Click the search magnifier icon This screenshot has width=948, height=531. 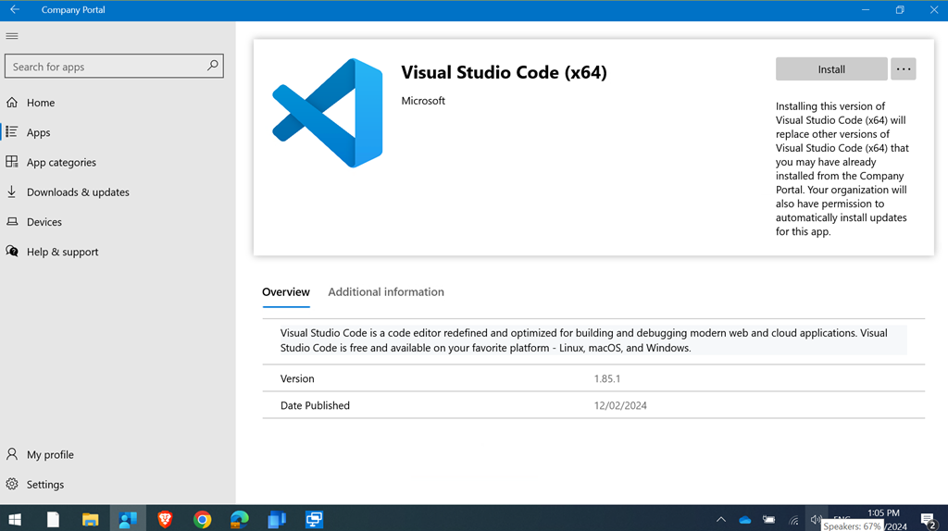[x=212, y=66]
